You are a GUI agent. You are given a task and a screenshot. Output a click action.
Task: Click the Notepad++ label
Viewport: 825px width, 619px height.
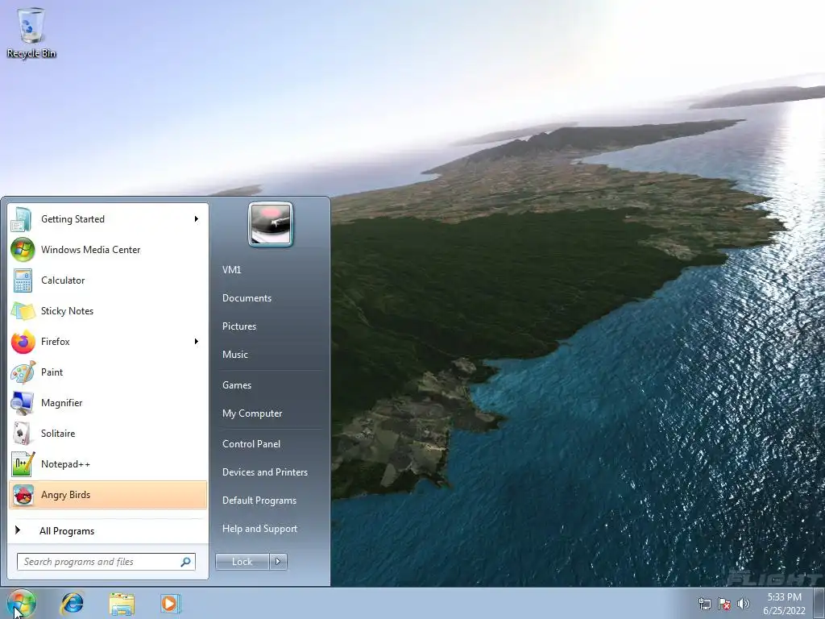[x=65, y=464]
